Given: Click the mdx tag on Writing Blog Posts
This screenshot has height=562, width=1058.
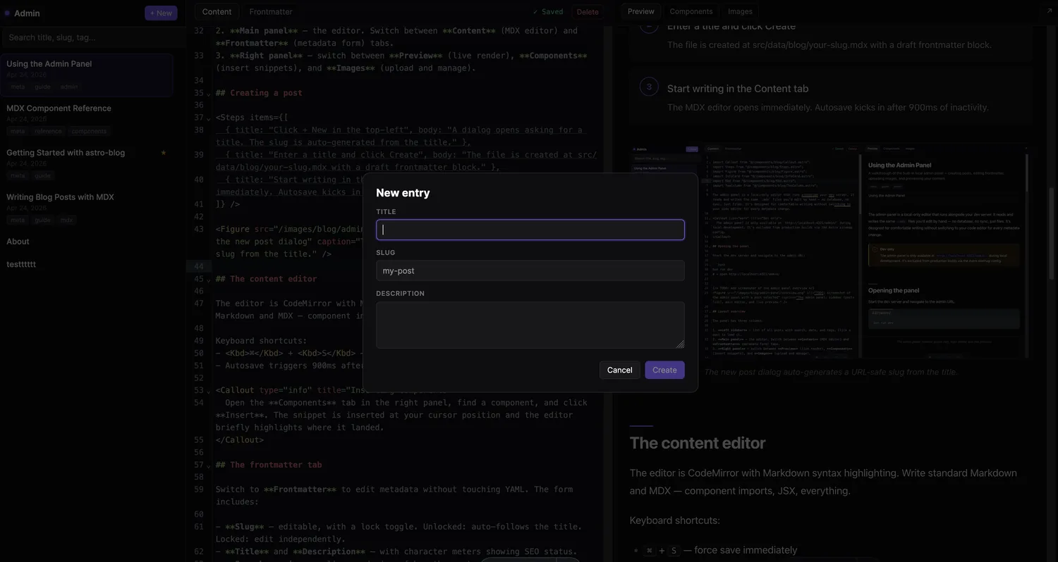Looking at the screenshot, I should coord(66,220).
